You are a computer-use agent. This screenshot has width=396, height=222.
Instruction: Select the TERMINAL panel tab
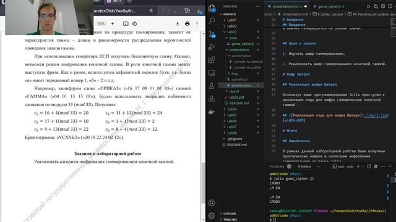click(304, 166)
